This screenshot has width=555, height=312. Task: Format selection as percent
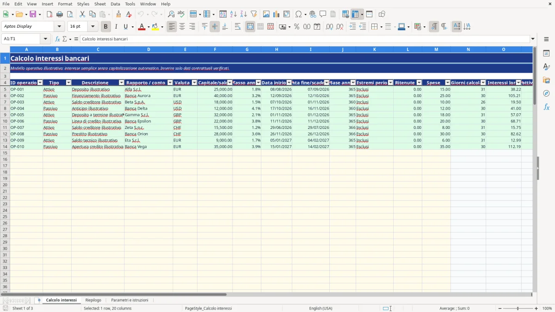click(296, 27)
